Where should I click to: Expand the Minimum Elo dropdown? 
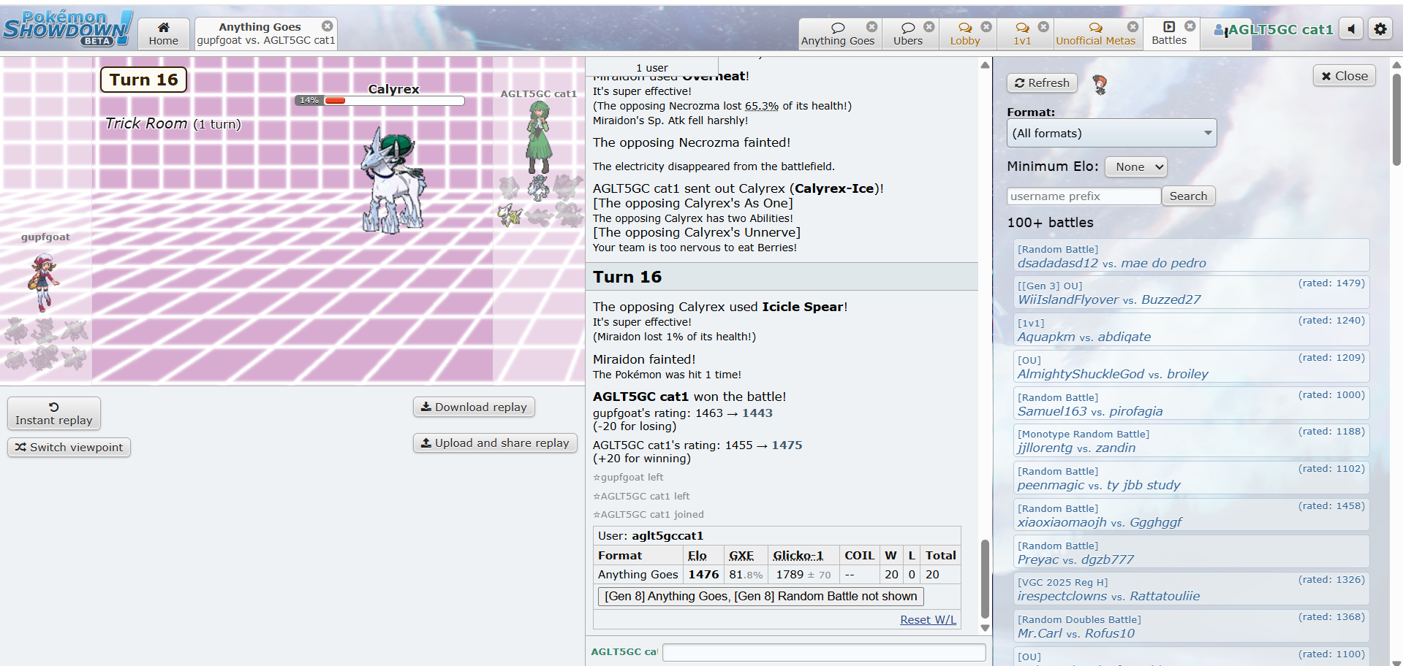click(1135, 166)
